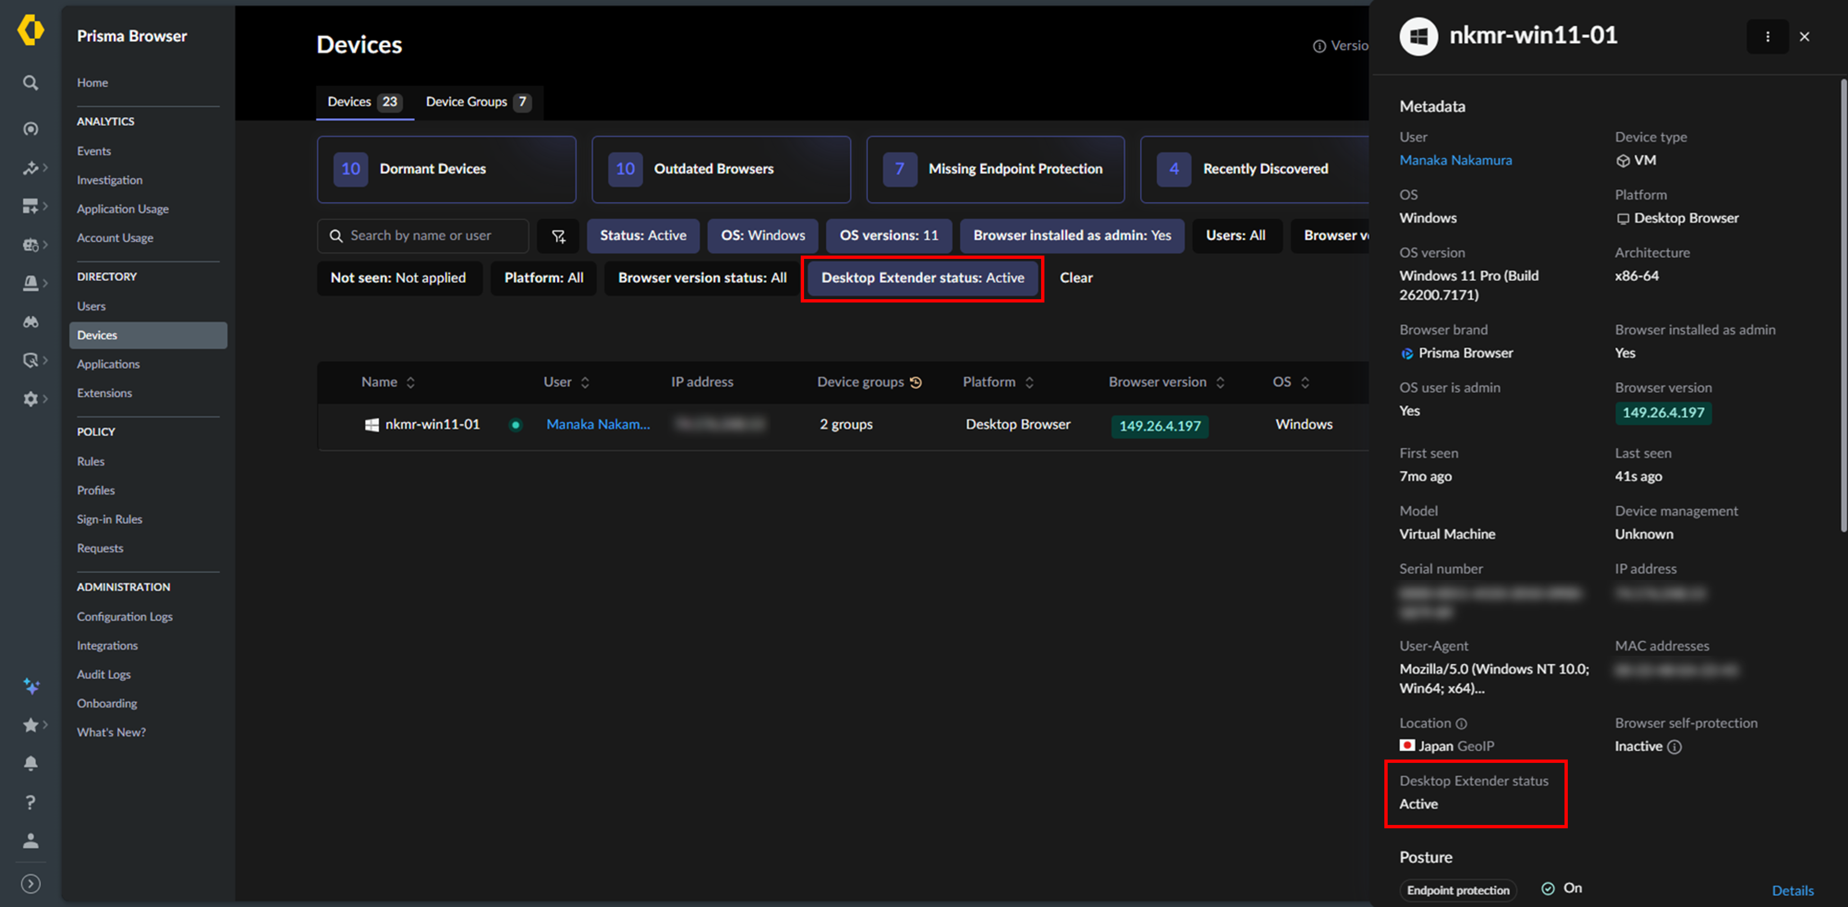Open the OS: Windows filter

(763, 236)
